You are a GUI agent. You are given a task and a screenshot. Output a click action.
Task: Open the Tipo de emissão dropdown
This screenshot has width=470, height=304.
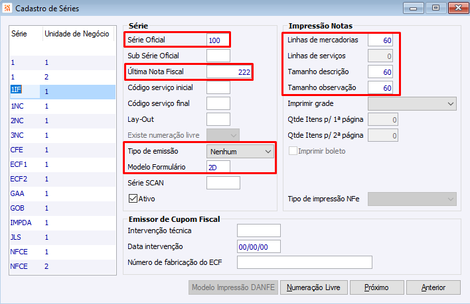(x=240, y=152)
